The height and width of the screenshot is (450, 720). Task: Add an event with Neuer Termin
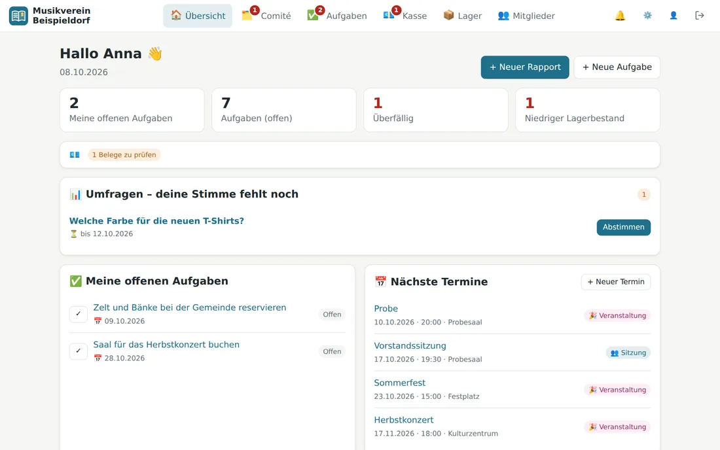pos(616,282)
